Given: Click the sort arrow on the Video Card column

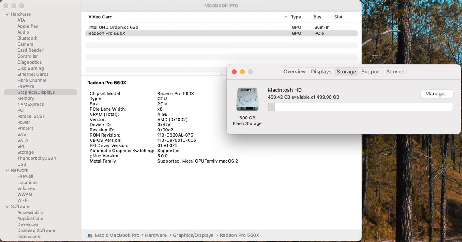Looking at the screenshot, I should [x=286, y=17].
